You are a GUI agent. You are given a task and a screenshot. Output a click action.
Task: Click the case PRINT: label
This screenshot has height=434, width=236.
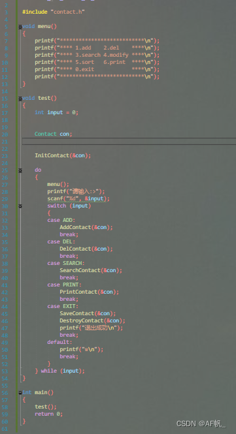tap(64, 285)
